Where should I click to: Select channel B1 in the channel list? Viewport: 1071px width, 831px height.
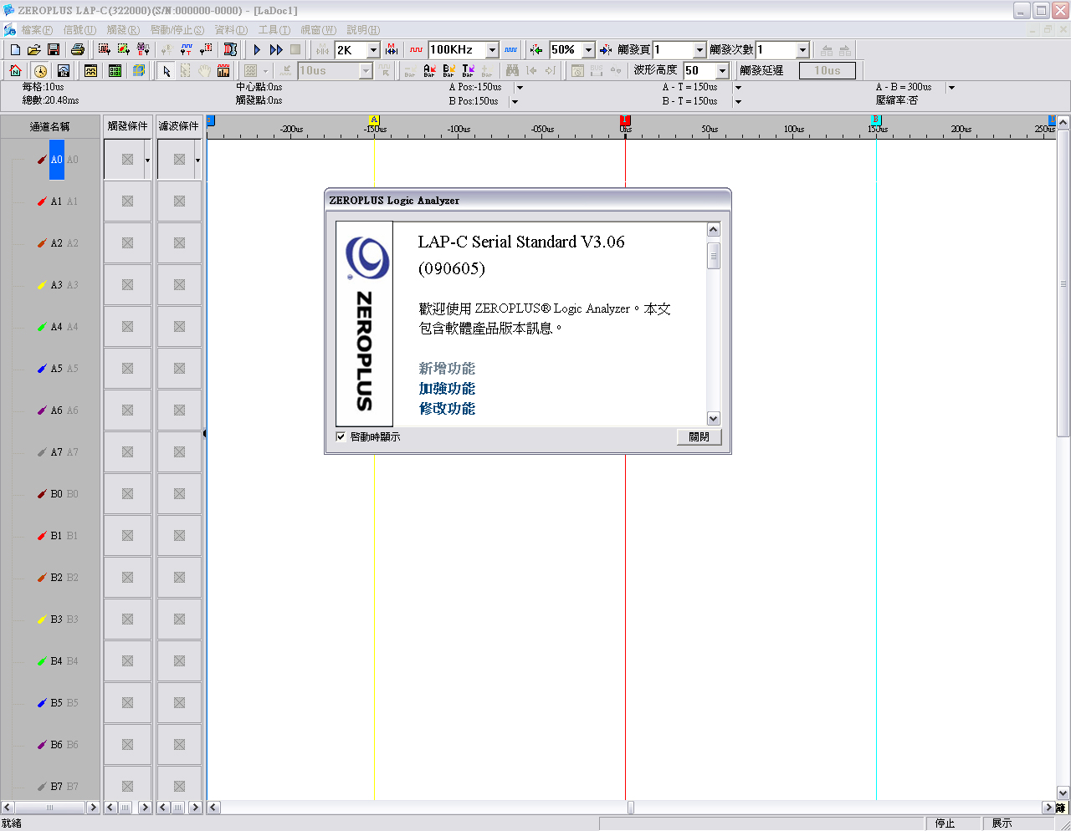(x=56, y=536)
